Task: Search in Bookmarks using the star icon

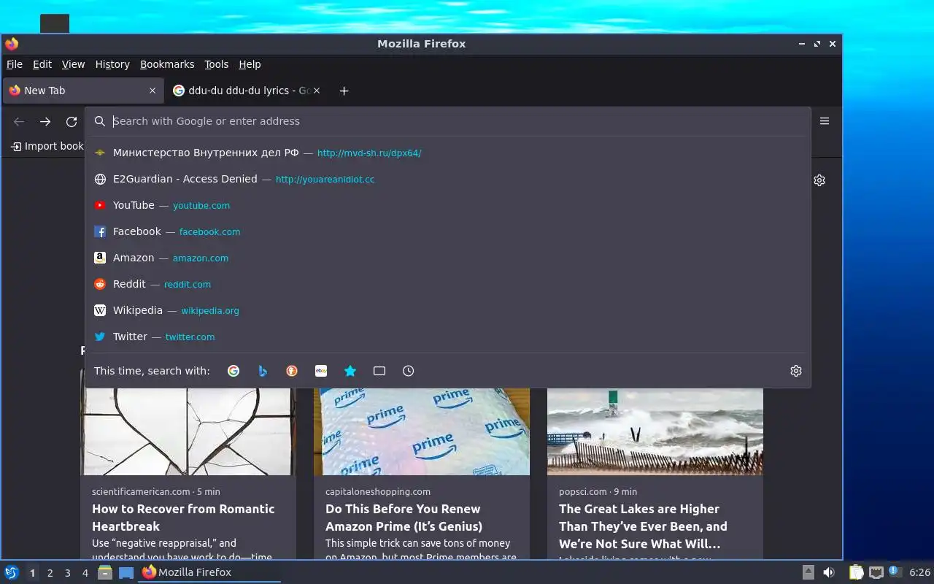Action: click(x=350, y=371)
